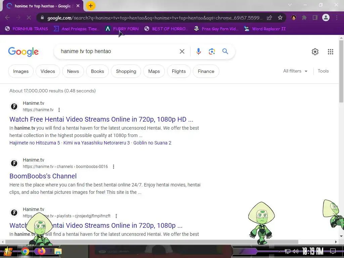This screenshot has height=258, width=344.
Task: Stop page loading with the X button
Action: pyautogui.click(x=29, y=17)
